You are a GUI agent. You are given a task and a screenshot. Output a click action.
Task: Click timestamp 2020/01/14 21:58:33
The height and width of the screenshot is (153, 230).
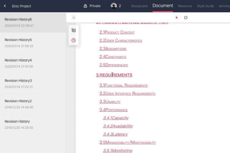point(19,46)
